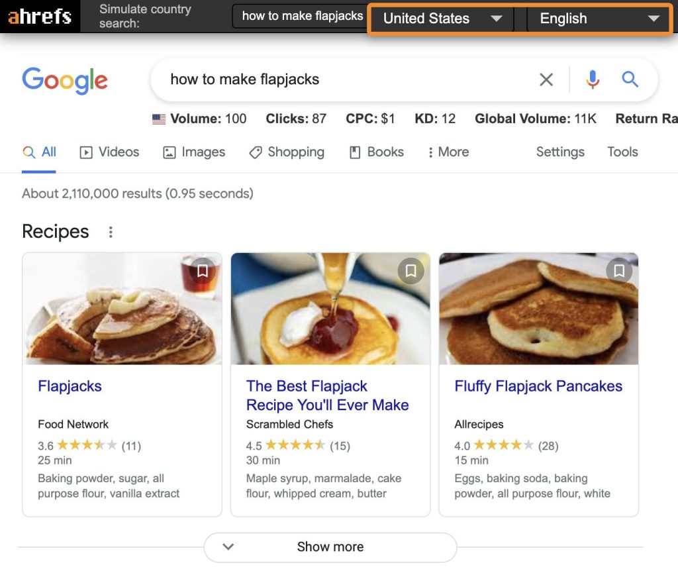Activate voice search with the microphone icon
678x575 pixels.
592,79
